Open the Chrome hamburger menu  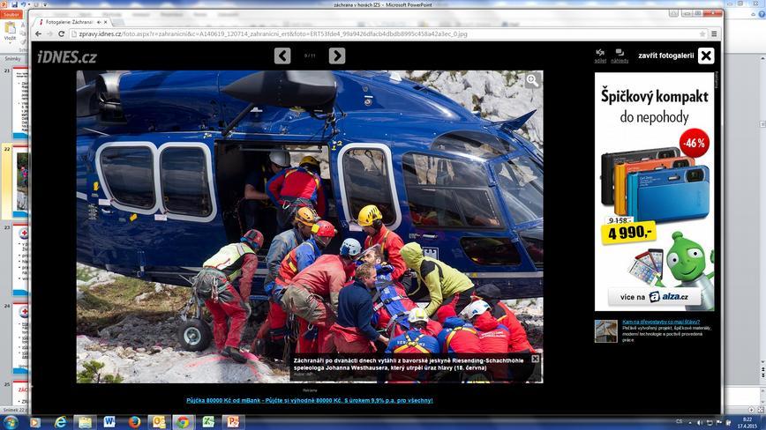[714, 34]
